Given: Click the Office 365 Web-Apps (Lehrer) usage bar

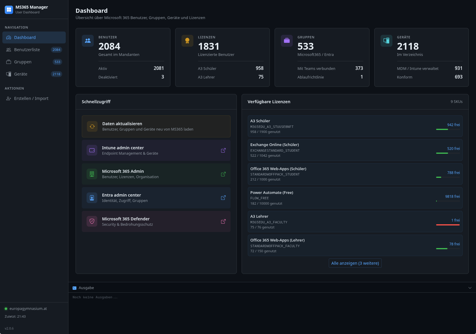Looking at the screenshot, I should tap(448, 249).
